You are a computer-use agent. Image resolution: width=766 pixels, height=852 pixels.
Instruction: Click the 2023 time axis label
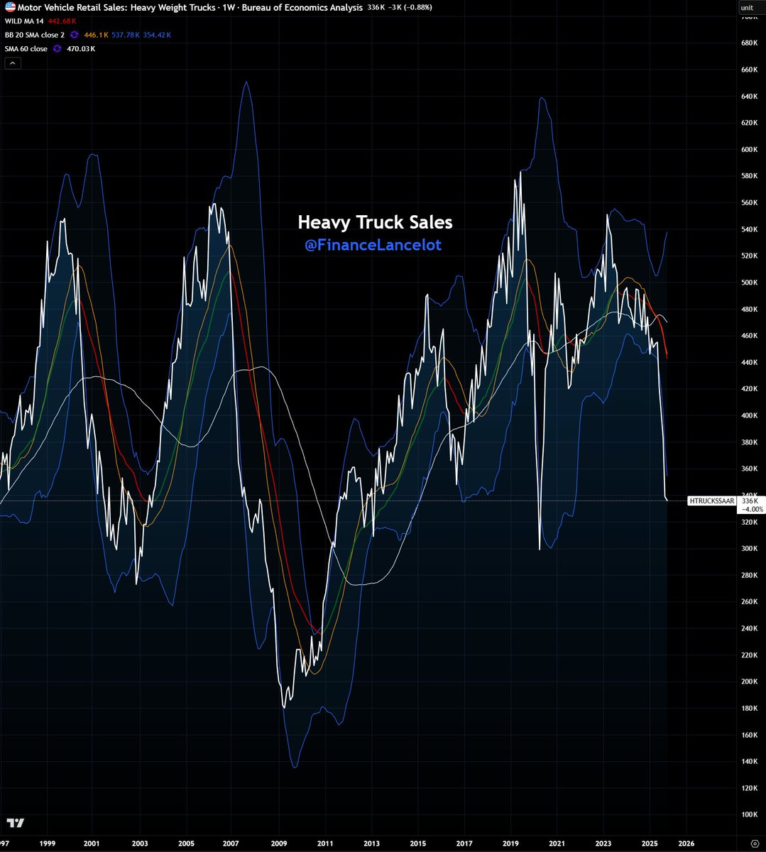tap(603, 843)
